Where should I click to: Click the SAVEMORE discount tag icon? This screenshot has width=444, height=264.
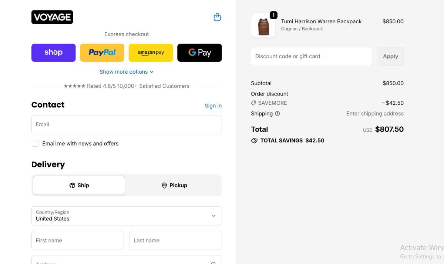point(253,103)
